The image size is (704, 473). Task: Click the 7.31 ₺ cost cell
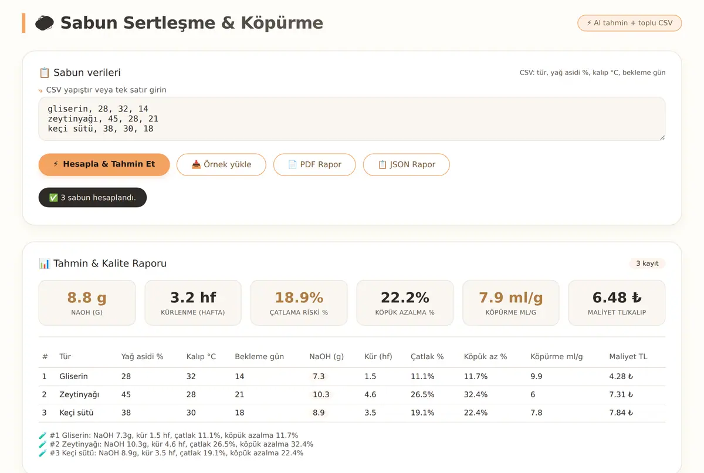(x=621, y=394)
